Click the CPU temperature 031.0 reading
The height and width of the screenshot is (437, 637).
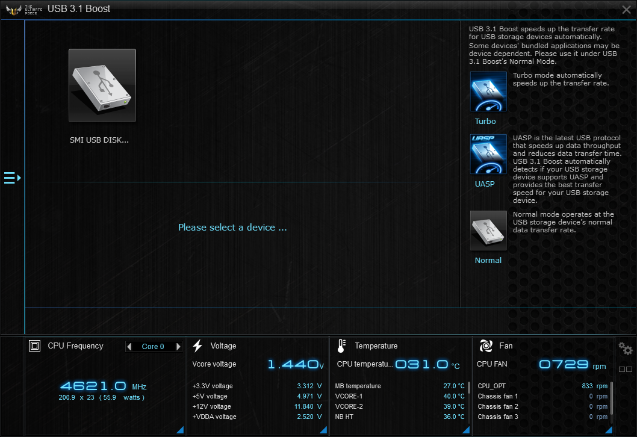click(427, 364)
